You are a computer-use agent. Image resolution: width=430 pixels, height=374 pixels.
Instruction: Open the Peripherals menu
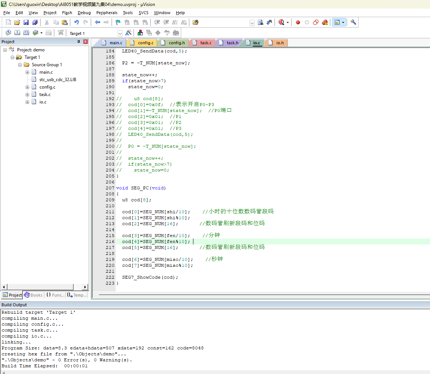tap(107, 13)
